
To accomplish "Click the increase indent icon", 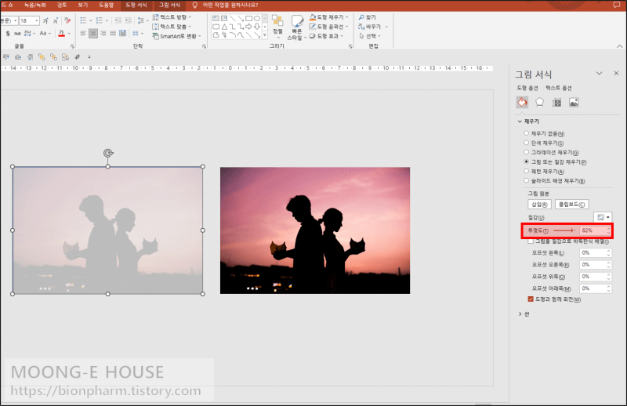I will point(128,20).
